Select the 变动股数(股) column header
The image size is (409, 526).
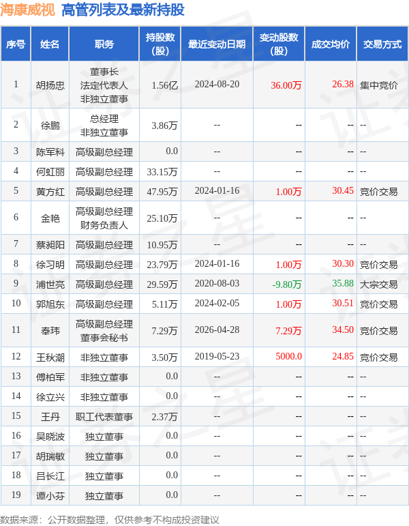pyautogui.click(x=279, y=44)
